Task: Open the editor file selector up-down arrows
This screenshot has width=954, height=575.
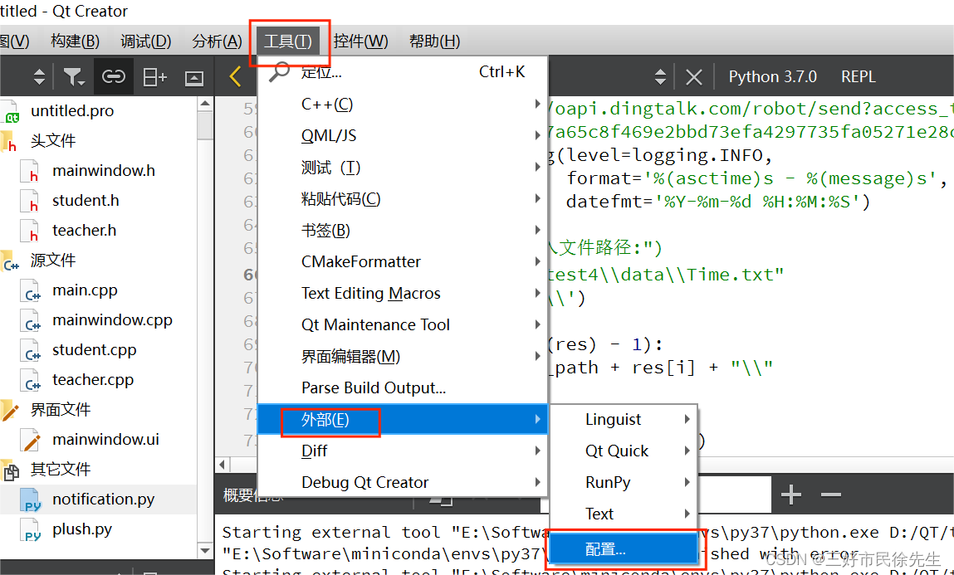Action: coord(660,77)
